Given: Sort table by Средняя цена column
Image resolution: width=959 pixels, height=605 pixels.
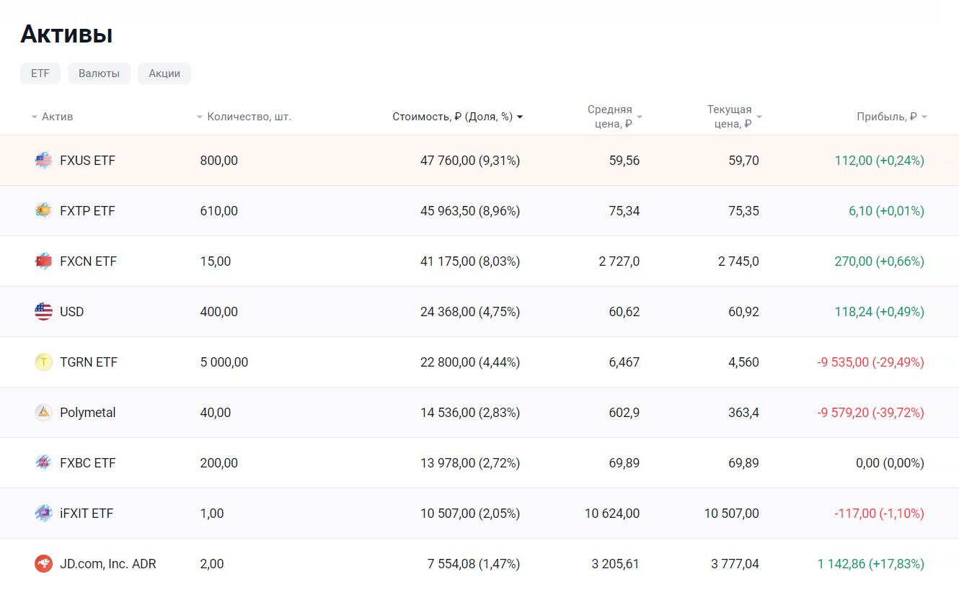Looking at the screenshot, I should tap(614, 117).
